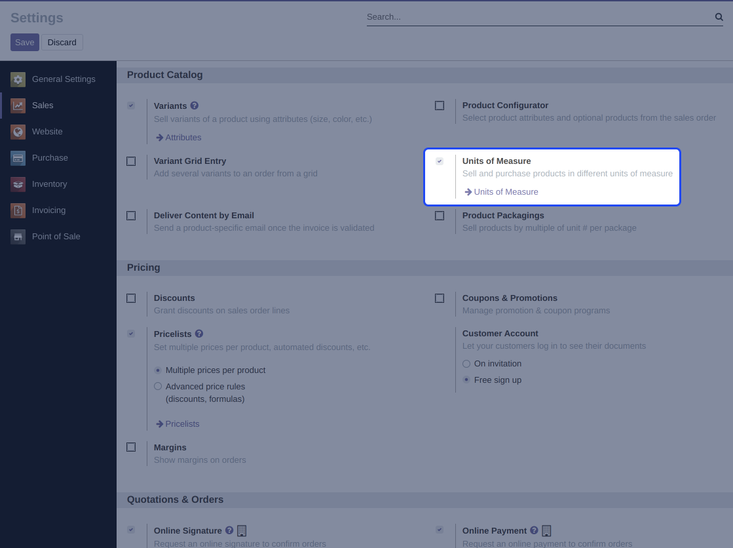
Task: Discard the settings changes
Action: click(62, 43)
